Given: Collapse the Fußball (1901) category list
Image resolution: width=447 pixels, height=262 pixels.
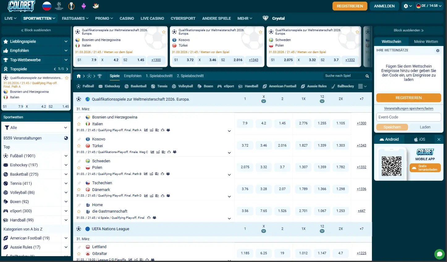Looking at the screenshot, I should coord(66,156).
